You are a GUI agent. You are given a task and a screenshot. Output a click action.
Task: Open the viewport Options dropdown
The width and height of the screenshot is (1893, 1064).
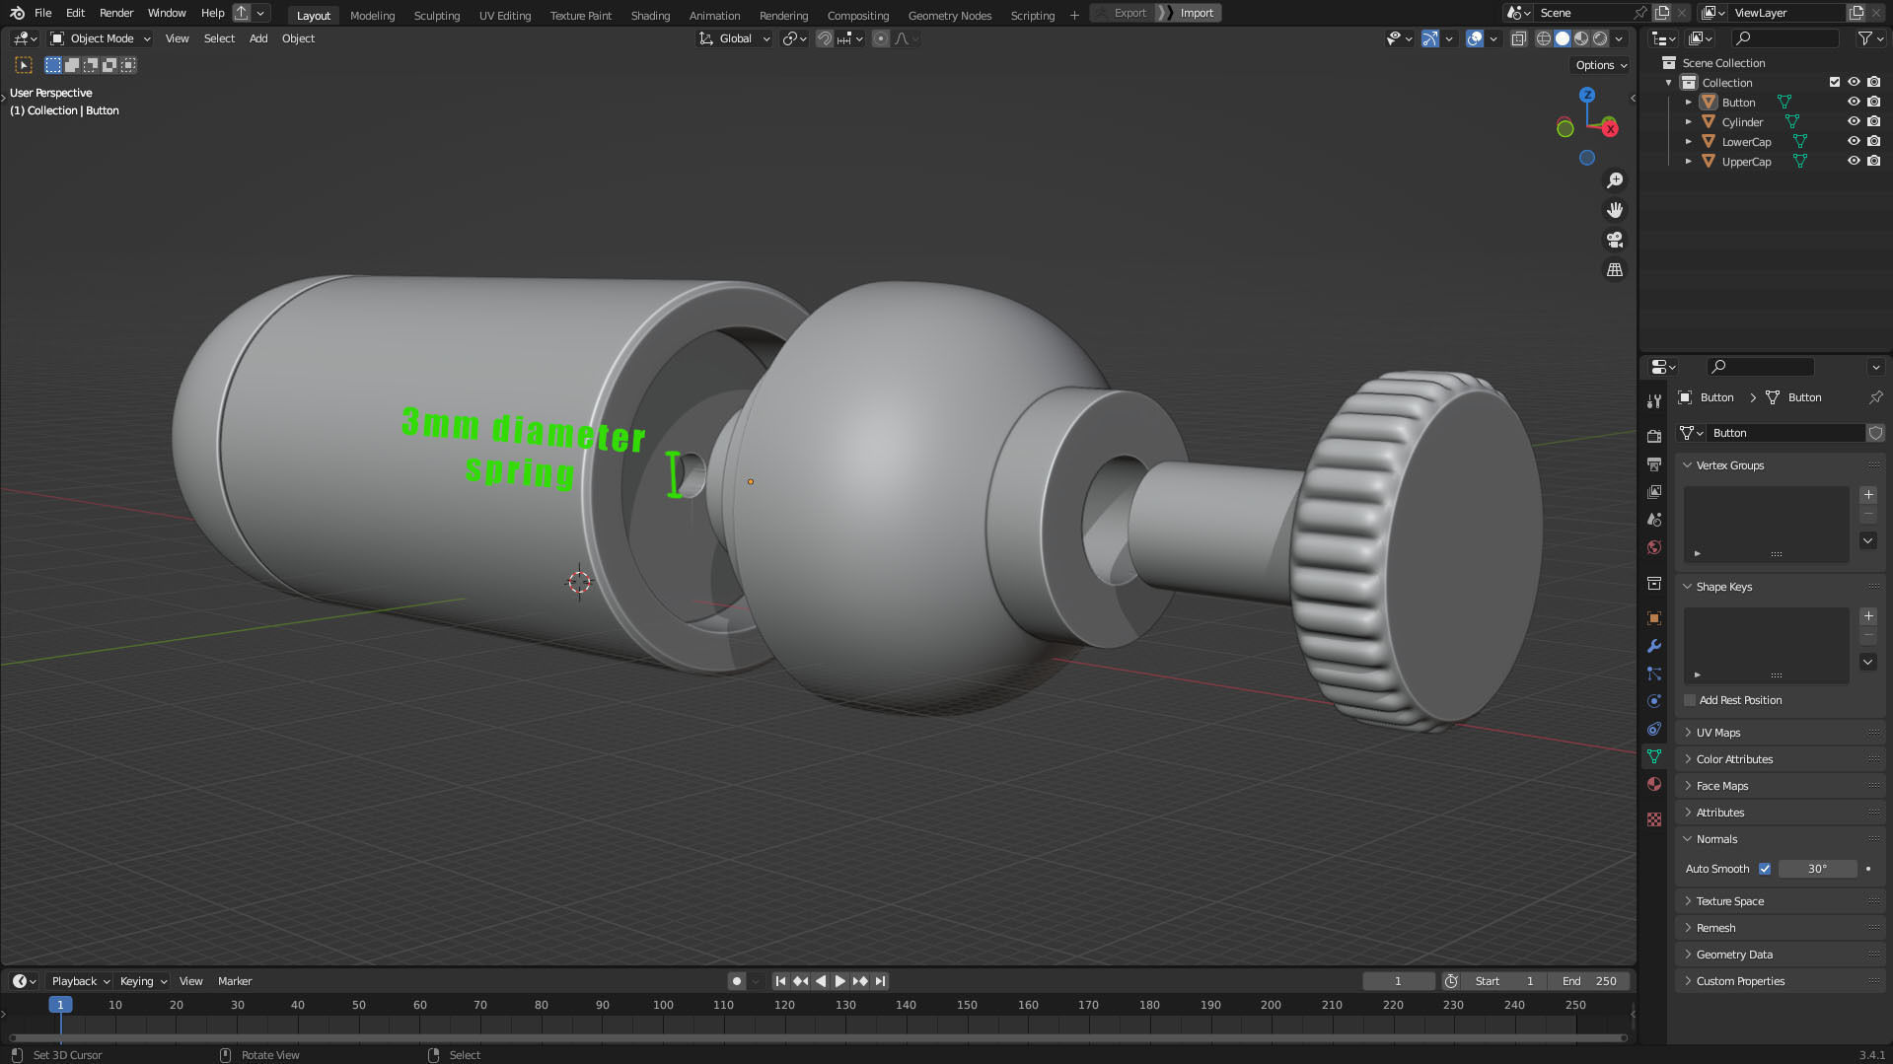tap(1600, 65)
